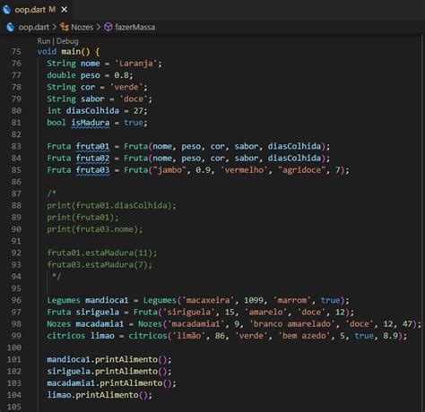Click the class symbol icon before Nozes
Screen dimensions: 425x412
click(65, 27)
